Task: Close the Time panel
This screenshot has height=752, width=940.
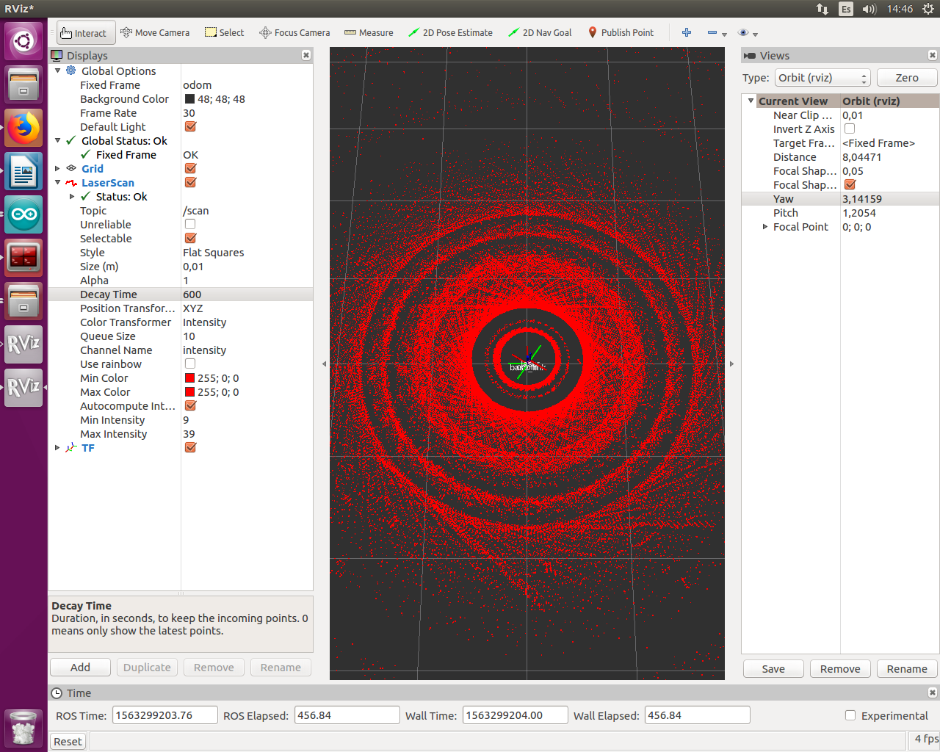Action: click(x=933, y=693)
